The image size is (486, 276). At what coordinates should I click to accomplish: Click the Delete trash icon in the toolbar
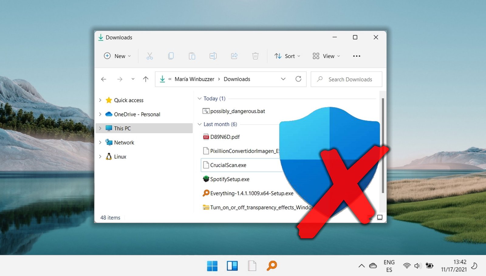255,56
